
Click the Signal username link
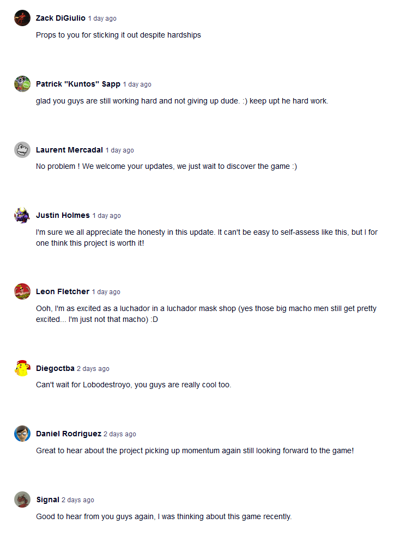click(47, 500)
